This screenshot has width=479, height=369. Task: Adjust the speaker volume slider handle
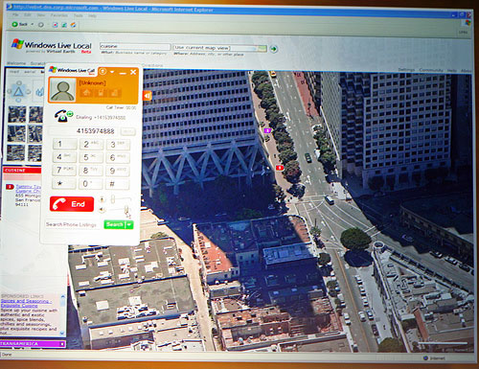coord(126,210)
